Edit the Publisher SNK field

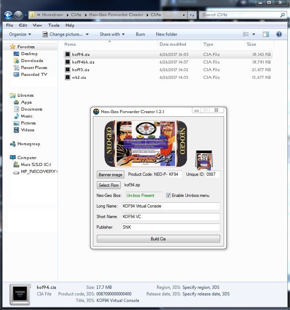171,227
